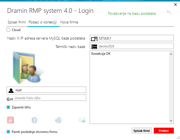Click the key icon beside password field

10,99
